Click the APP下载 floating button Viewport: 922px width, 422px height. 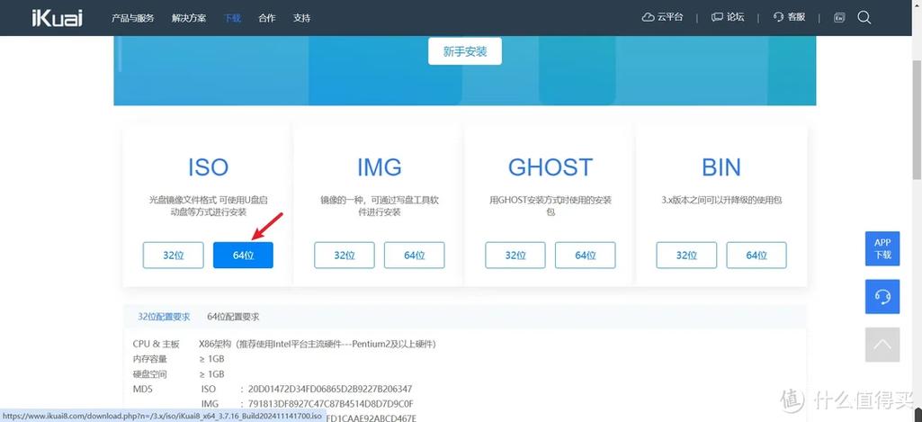pyautogui.click(x=882, y=248)
